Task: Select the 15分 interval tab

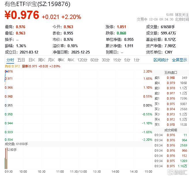Action: 117,60
